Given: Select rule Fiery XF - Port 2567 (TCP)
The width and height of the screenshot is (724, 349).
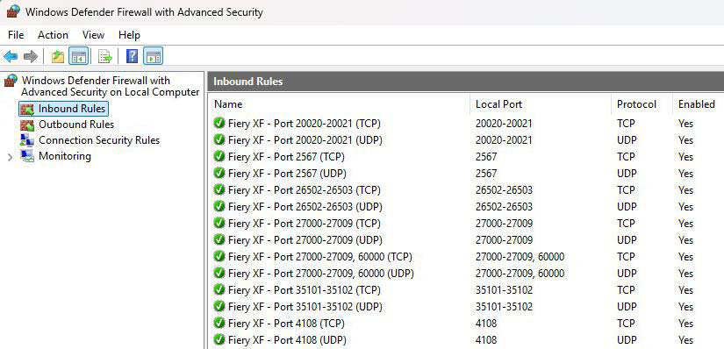Looking at the screenshot, I should pos(286,157).
